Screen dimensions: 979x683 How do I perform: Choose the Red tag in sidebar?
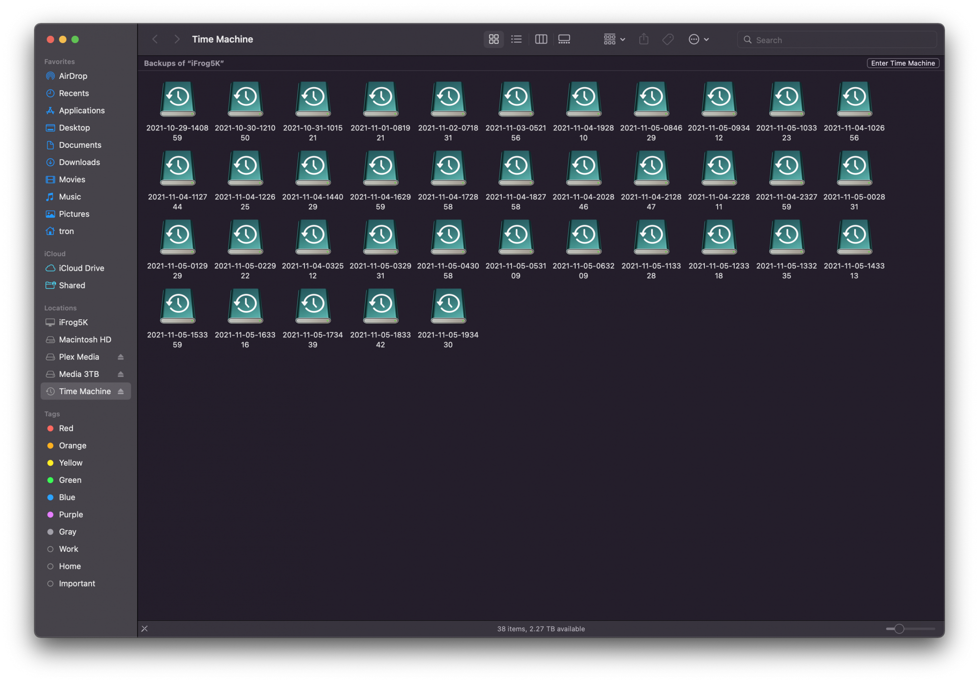click(66, 428)
